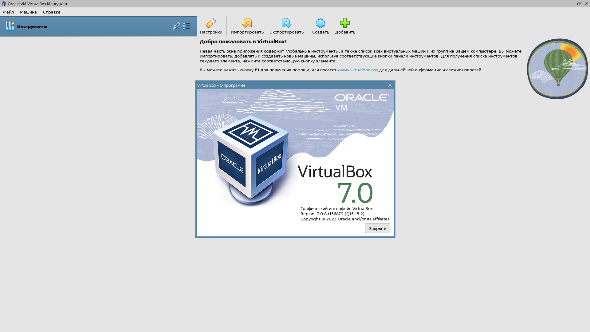
Task: Open the Настройки (Settings) toolbar icon
Action: pyautogui.click(x=211, y=23)
